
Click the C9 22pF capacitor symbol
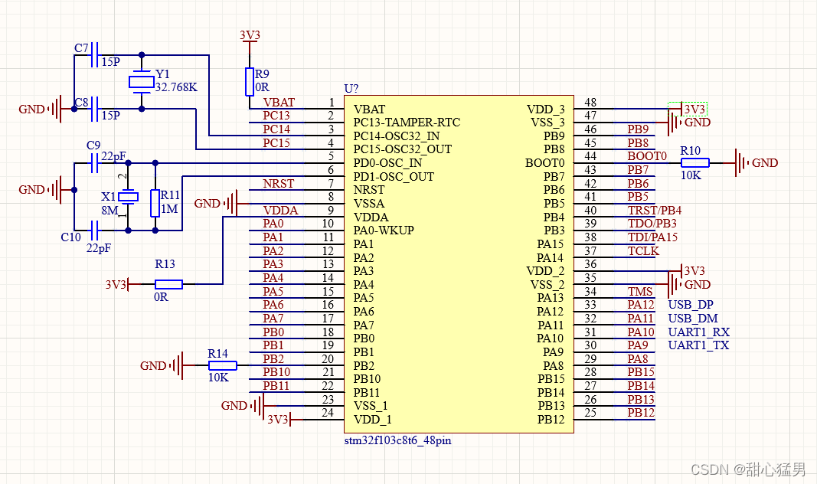96,162
